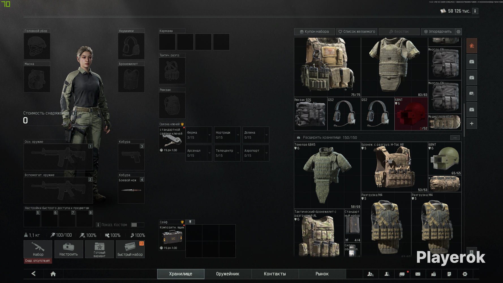The height and width of the screenshot is (283, 503).
Task: Open the home icon in bottom bar
Action: (53, 274)
